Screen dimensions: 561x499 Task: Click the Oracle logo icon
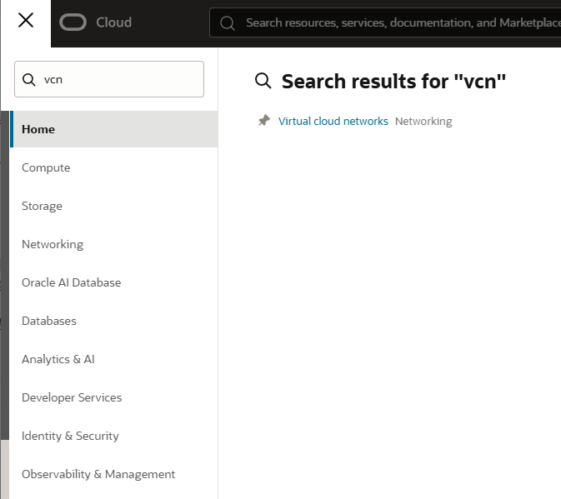point(73,22)
